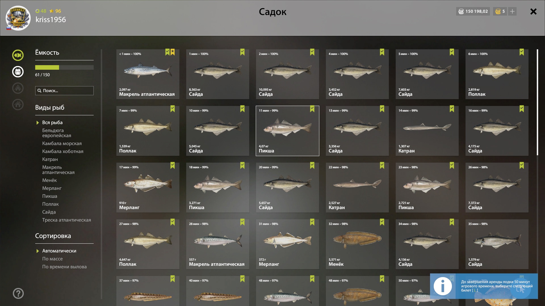Open the fish keepnet sidebar icon
Image resolution: width=545 pixels, height=306 pixels.
(18, 55)
